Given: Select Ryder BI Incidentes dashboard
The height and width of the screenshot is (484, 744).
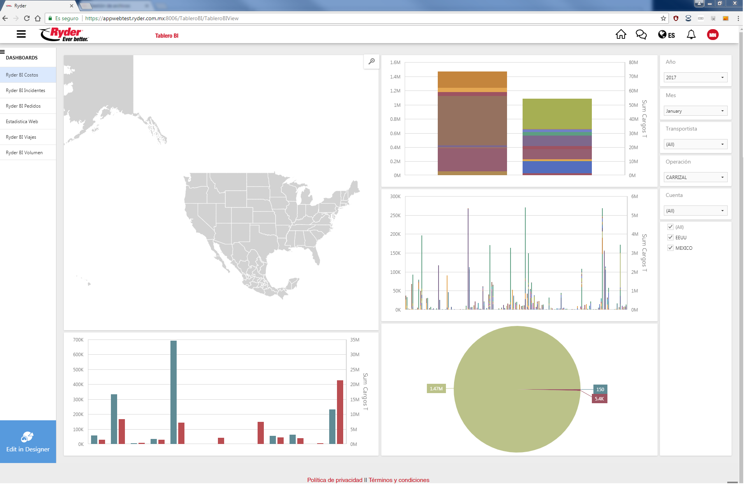Looking at the screenshot, I should tap(26, 91).
